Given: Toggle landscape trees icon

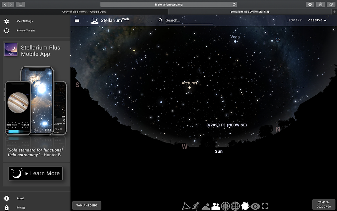Looking at the screenshot, I should coord(215,206).
